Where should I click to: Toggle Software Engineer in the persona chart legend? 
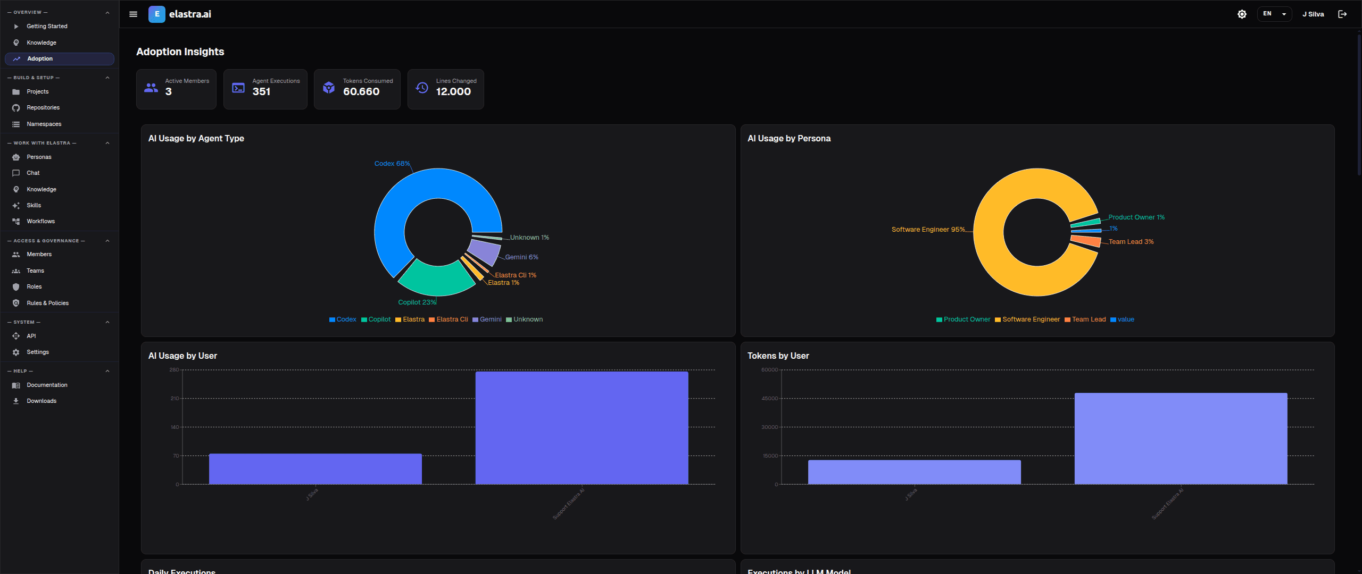coord(1027,319)
